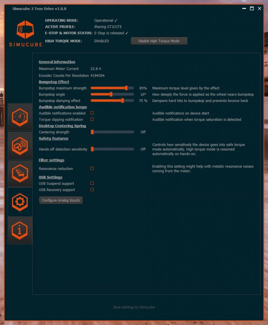Screen dimensions: 268x325
Task: Open the overview gauge sidebar tab
Action: coord(20,117)
